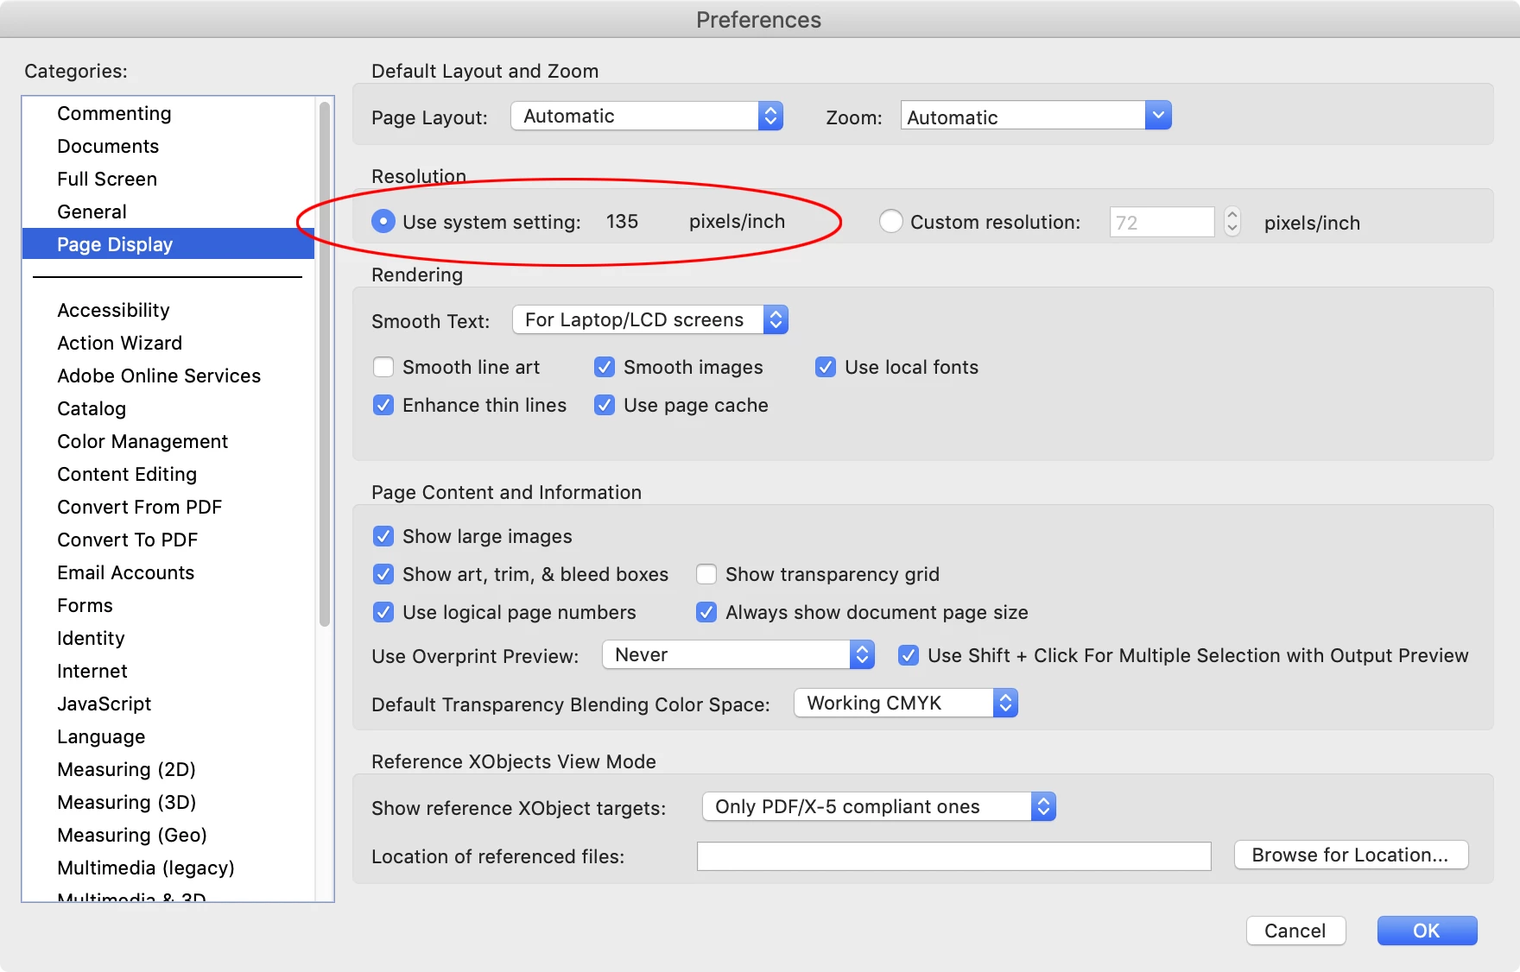Toggle Use Shift + Click multiple selection checkbox
Viewport: 1520px width, 972px height.
pos(909,655)
